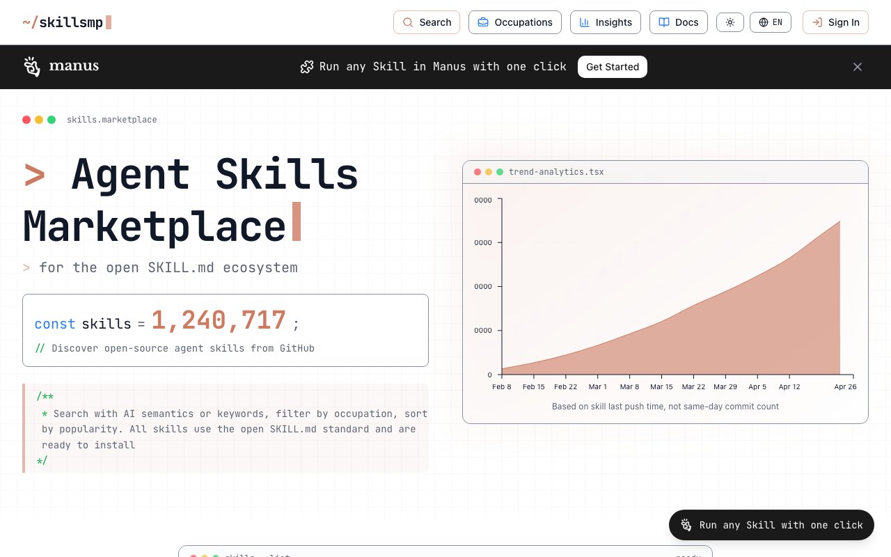Open the EN language selector

(771, 22)
